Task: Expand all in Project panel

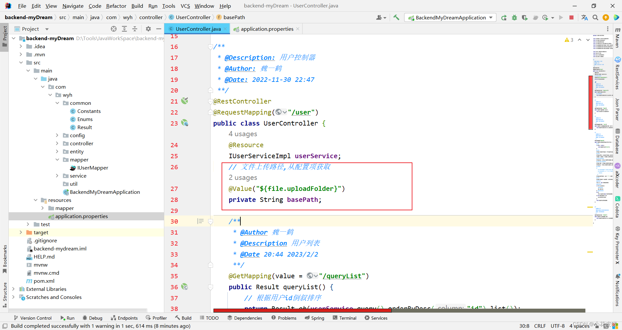Action: coord(124,29)
